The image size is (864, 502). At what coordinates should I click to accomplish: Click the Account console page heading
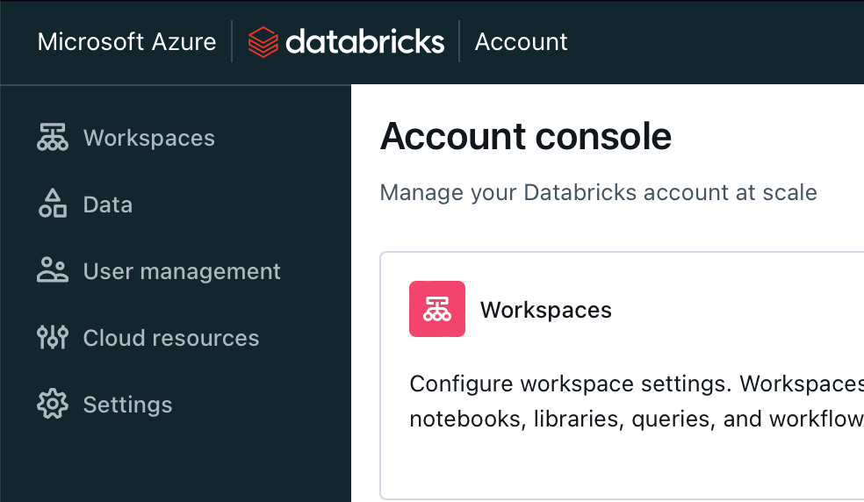(526, 137)
